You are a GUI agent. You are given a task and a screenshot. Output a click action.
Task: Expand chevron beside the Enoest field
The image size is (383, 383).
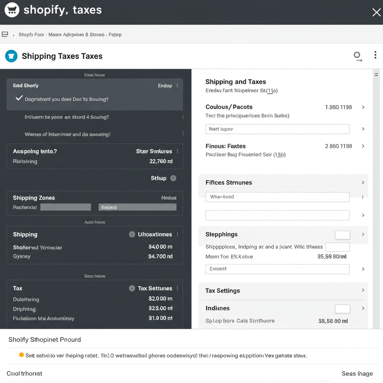click(x=363, y=269)
